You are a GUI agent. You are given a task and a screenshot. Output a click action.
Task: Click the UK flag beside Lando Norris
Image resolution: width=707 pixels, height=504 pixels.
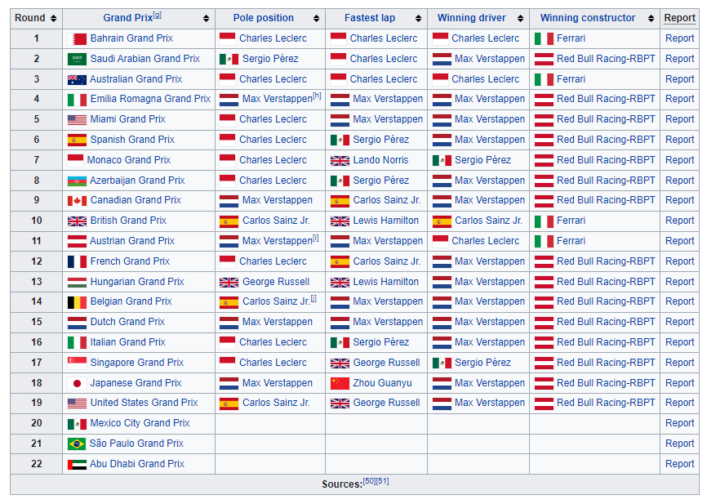(x=340, y=161)
